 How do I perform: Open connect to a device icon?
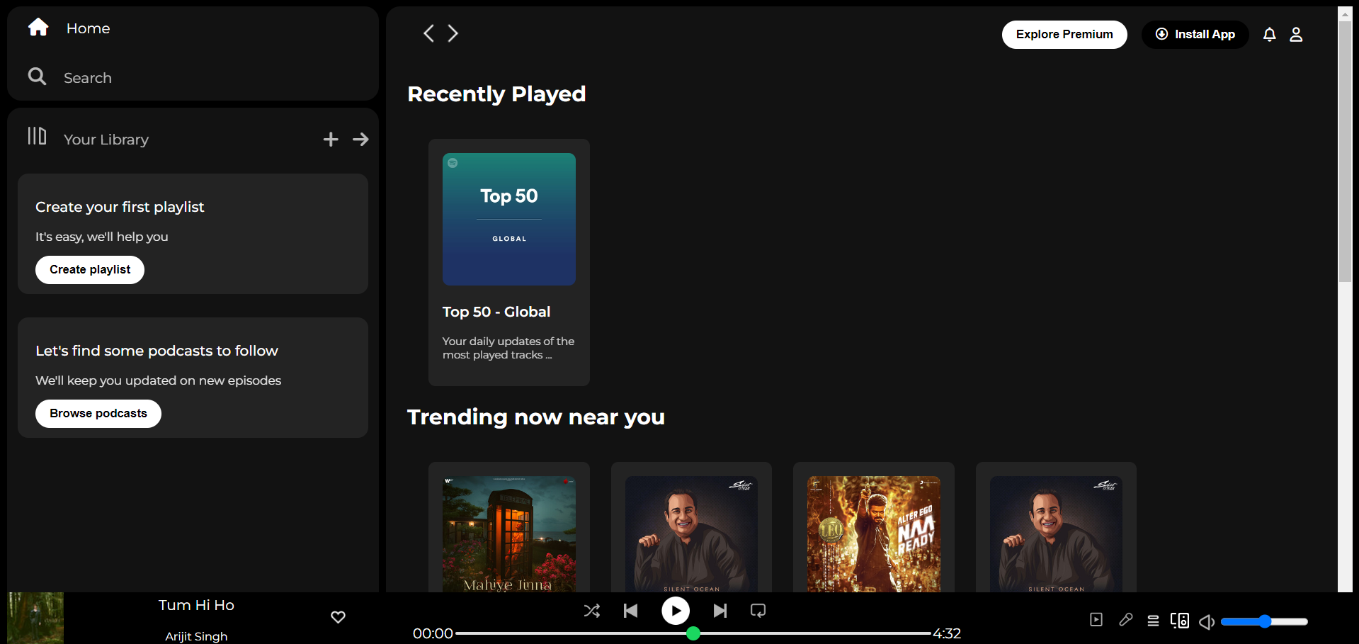point(1180,621)
